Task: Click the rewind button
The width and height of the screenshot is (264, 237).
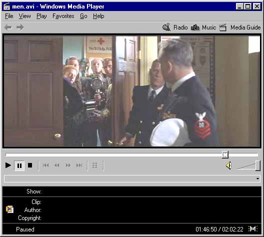Action: [x=57, y=165]
